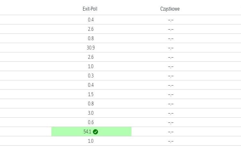Select the 0.6 exit-poll value
The width and height of the screenshot is (241, 154).
pyautogui.click(x=91, y=122)
